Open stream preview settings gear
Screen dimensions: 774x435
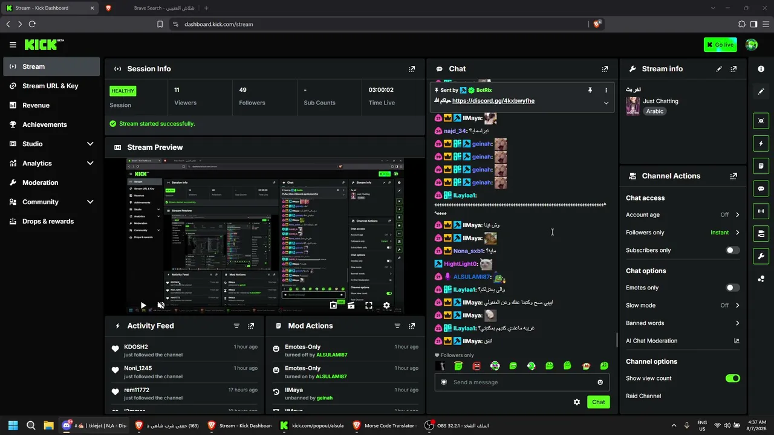(x=386, y=306)
